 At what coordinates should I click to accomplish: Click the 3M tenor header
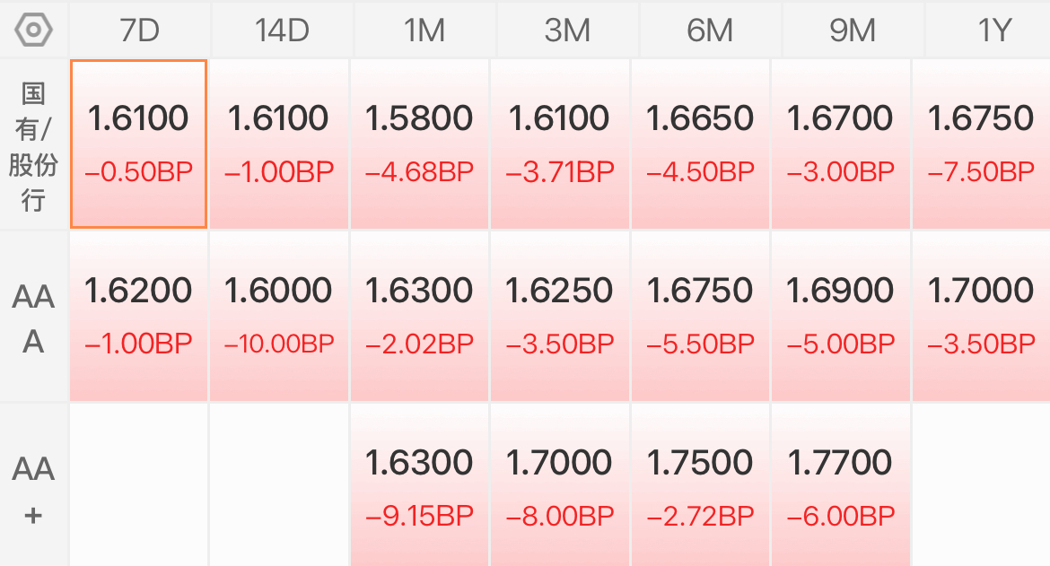[x=567, y=30]
